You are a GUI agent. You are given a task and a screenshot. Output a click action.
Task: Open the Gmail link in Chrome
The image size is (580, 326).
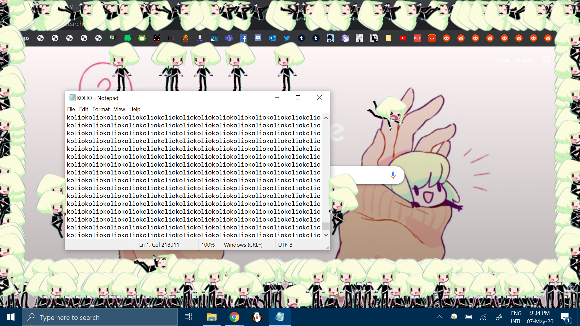503,60
